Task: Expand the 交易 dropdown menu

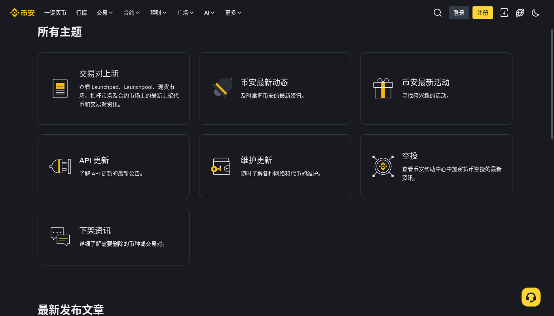Action: click(105, 13)
